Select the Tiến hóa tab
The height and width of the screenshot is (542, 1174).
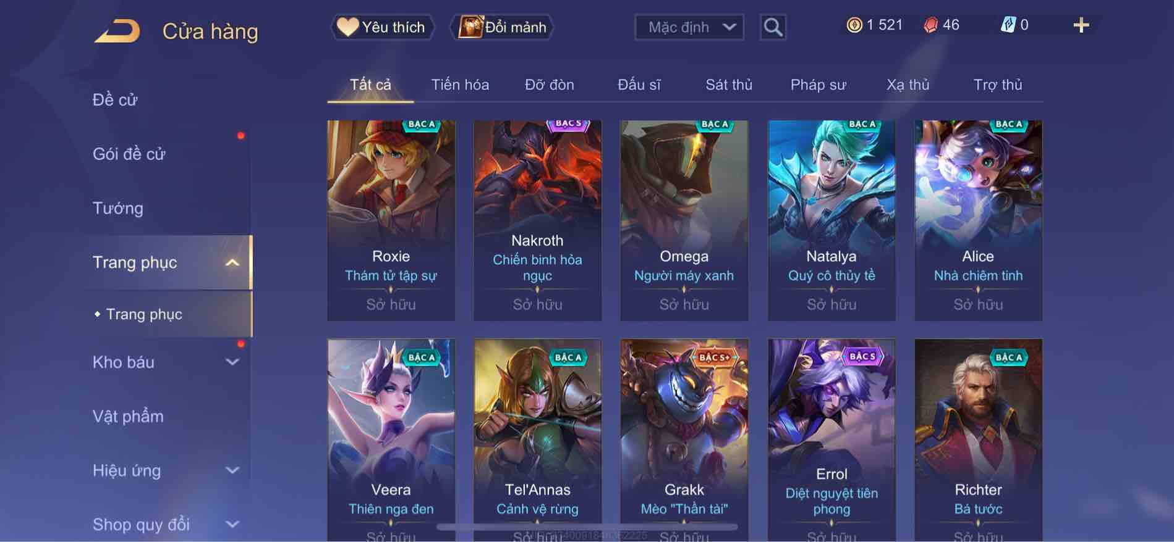click(460, 85)
